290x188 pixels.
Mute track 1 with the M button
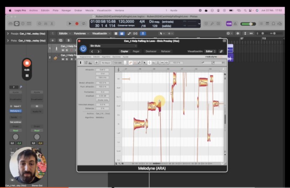point(63,50)
